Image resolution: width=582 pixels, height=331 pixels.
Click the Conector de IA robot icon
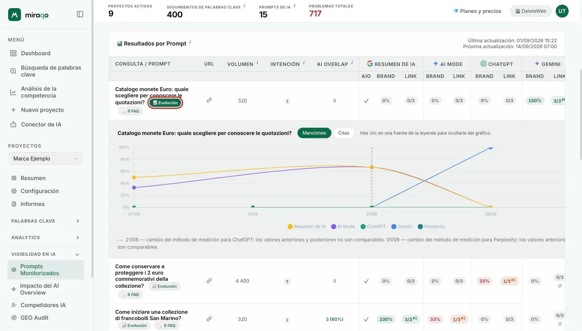pyautogui.click(x=13, y=124)
